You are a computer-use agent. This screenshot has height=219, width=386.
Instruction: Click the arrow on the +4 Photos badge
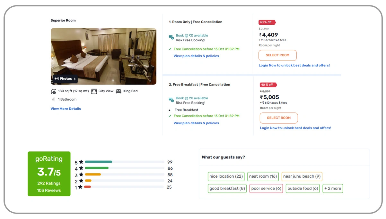74,78
